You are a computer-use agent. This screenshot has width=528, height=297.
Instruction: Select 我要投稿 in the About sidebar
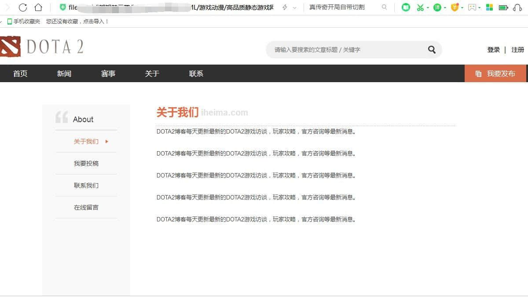pos(86,163)
